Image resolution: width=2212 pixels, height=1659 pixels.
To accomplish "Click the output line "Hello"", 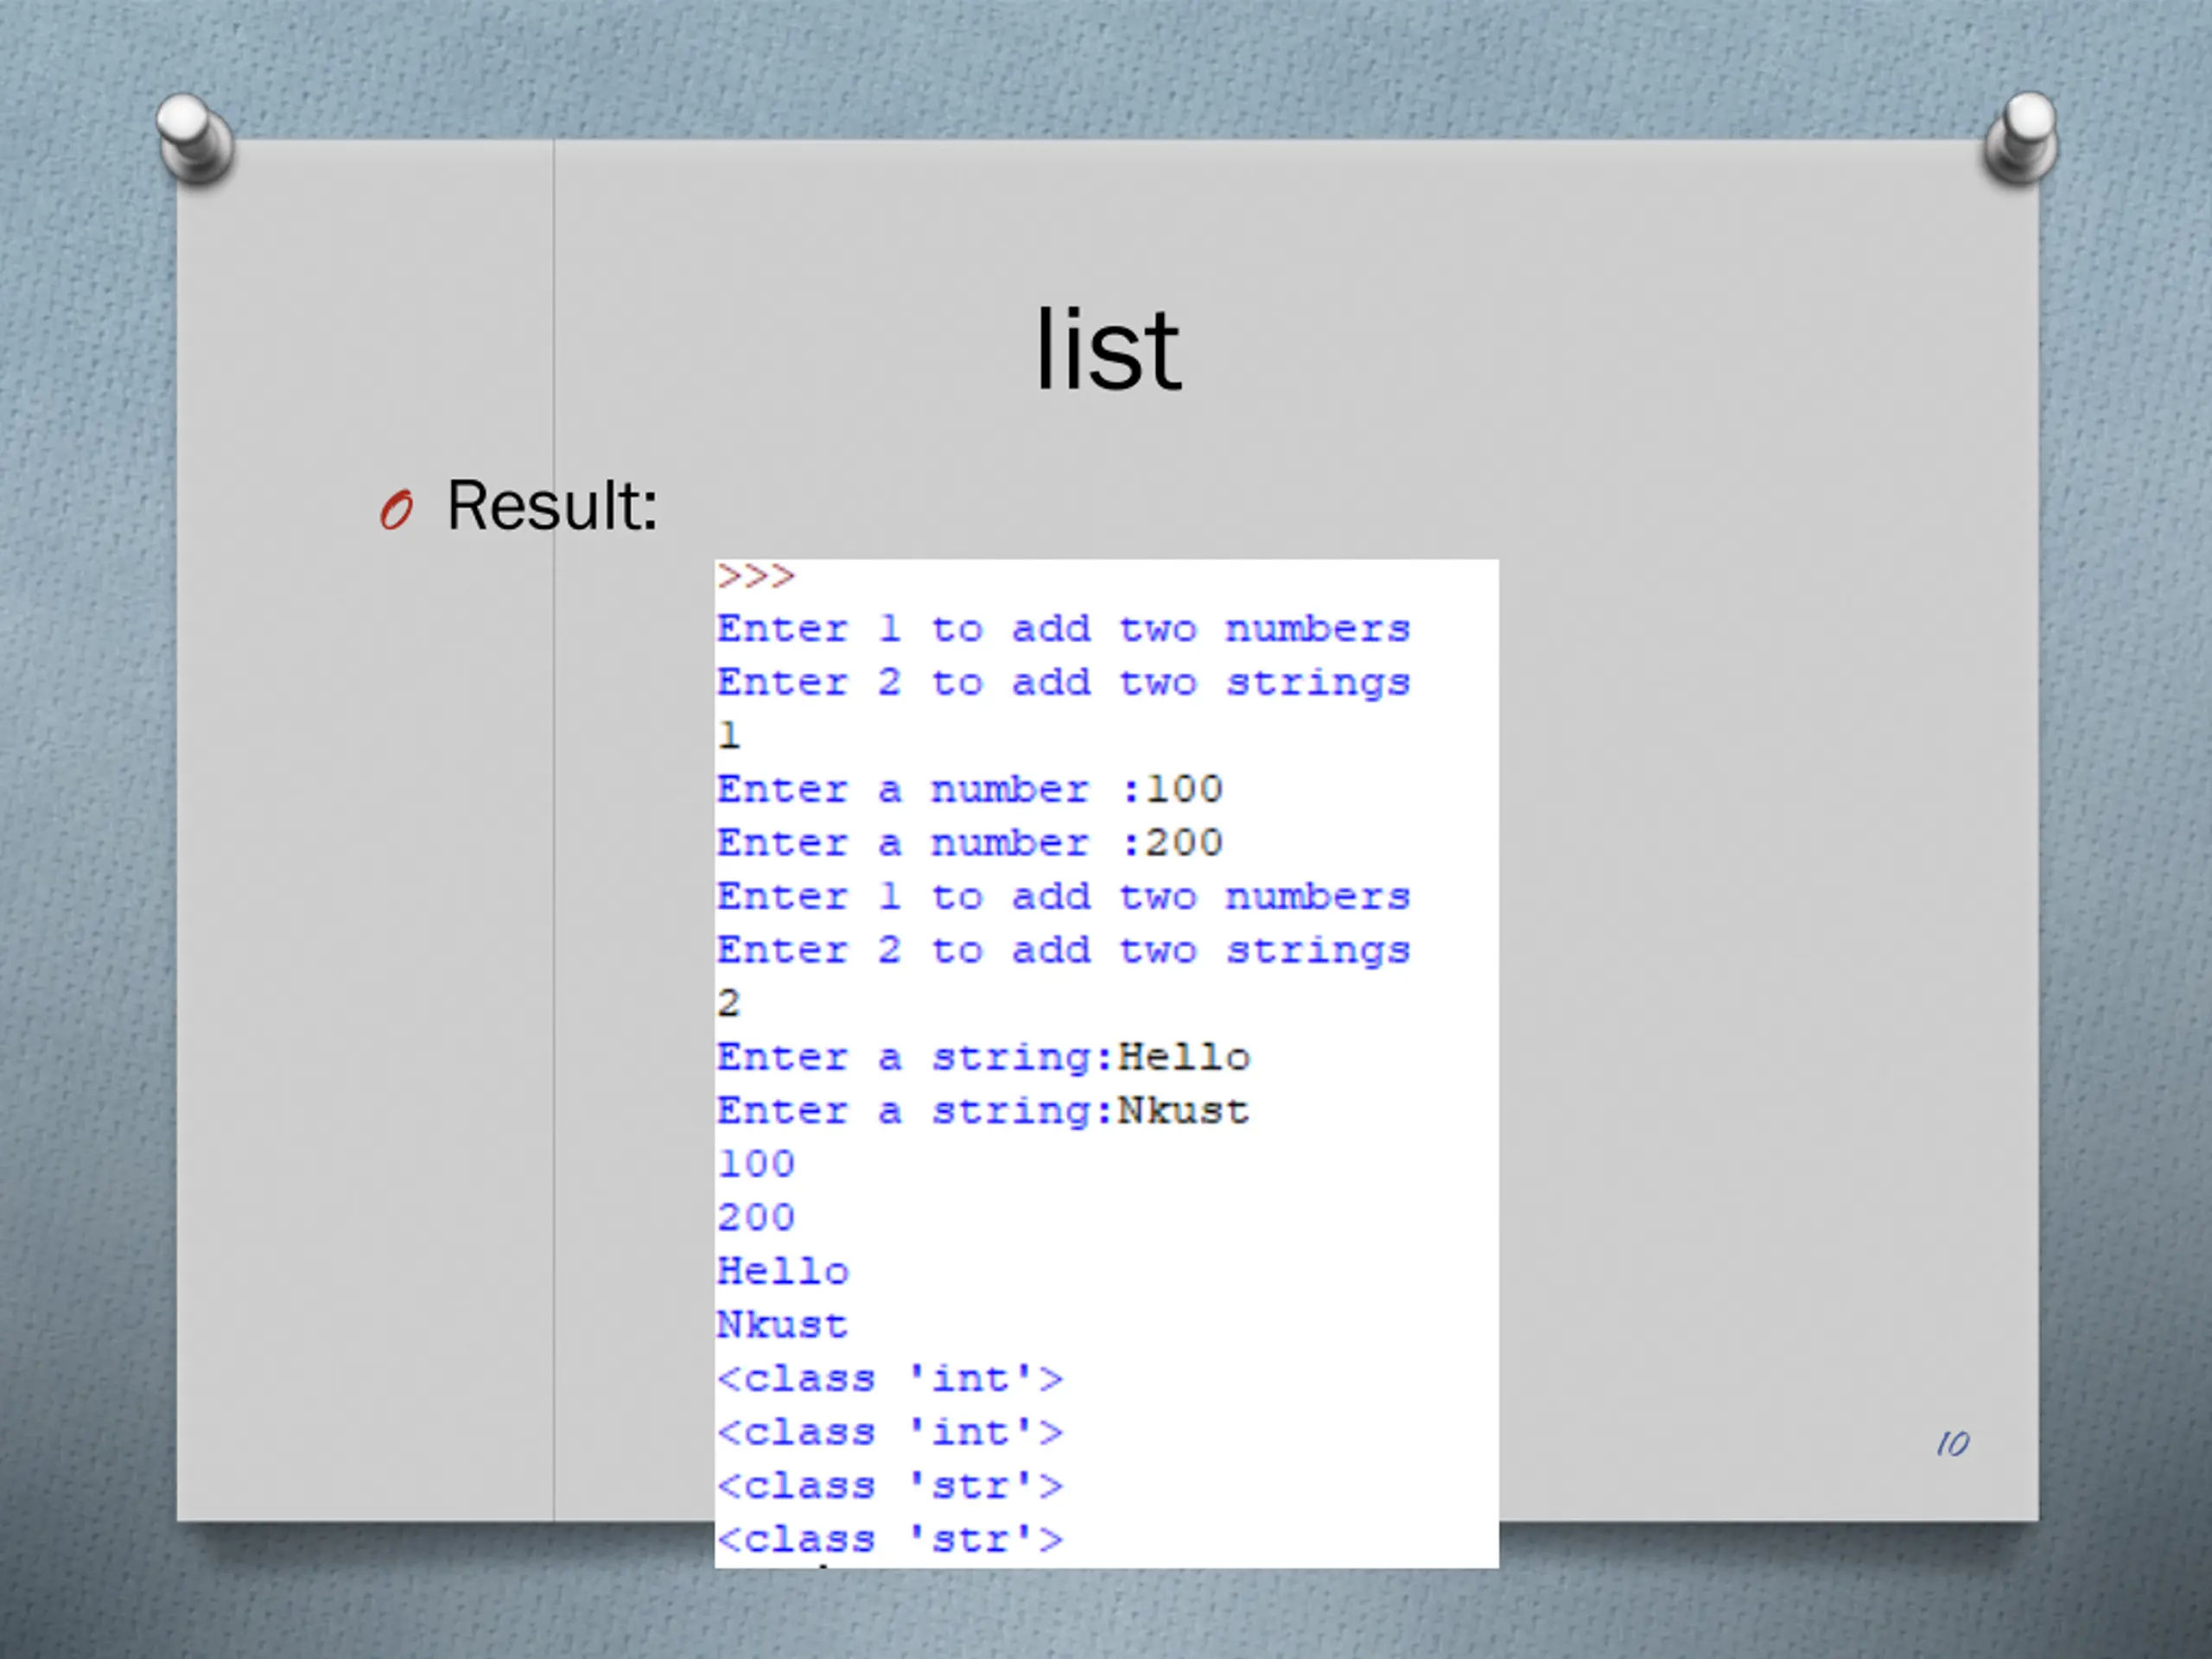I will pos(783,1271).
